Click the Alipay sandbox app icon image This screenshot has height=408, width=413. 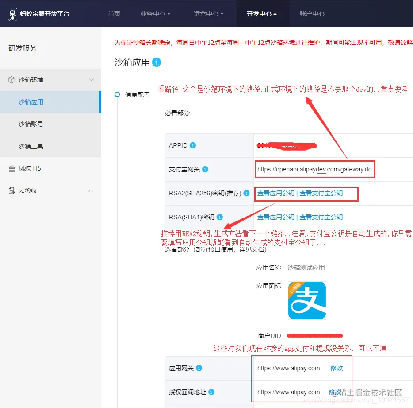point(307,301)
